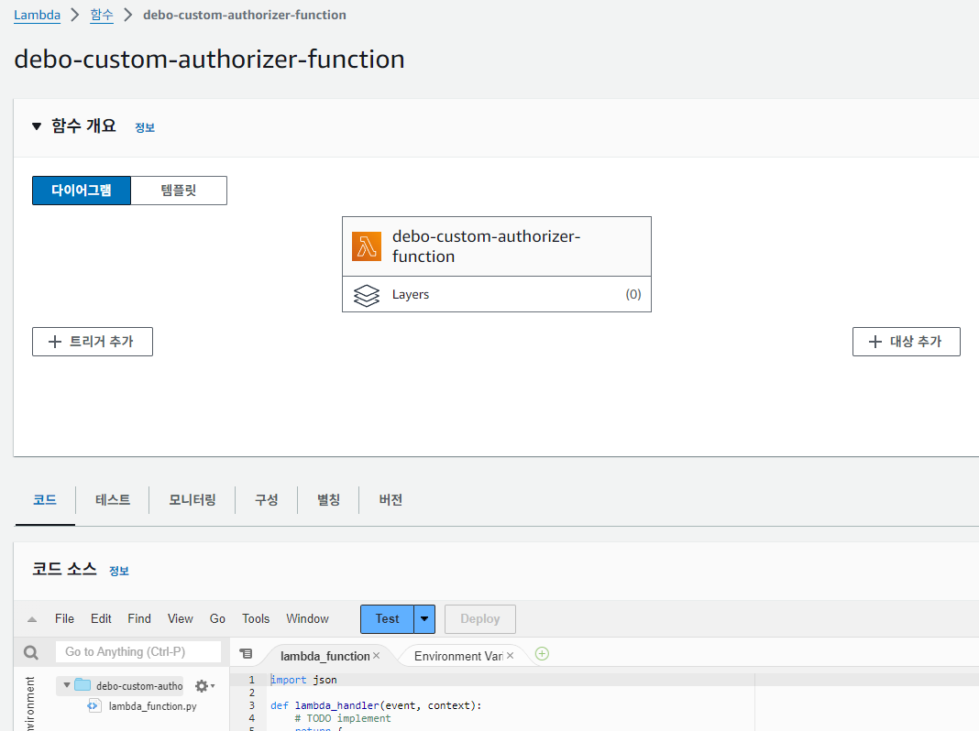Close the Environment Var tab
The height and width of the screenshot is (731, 979).
(x=510, y=656)
